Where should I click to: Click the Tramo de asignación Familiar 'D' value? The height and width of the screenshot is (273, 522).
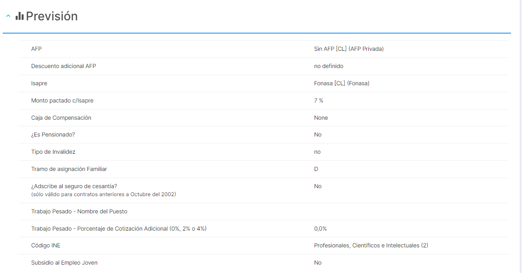316,169
